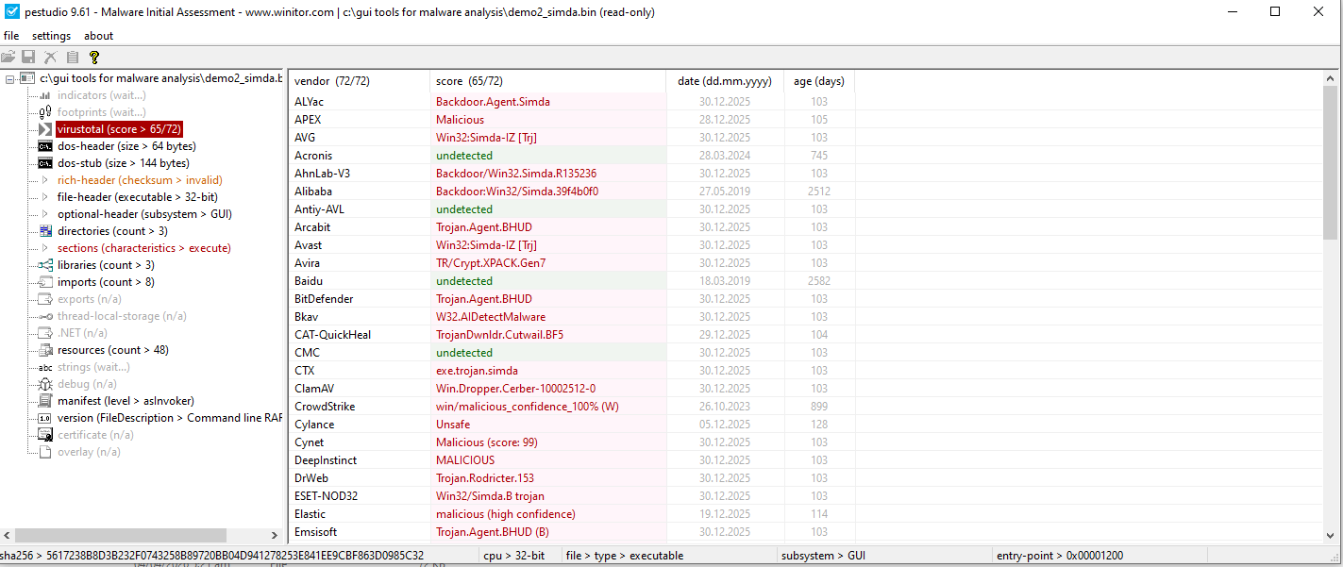Viewport: 1343px width, 567px height.
Task: Click the version 1.0 icon in the tree
Action: click(44, 418)
